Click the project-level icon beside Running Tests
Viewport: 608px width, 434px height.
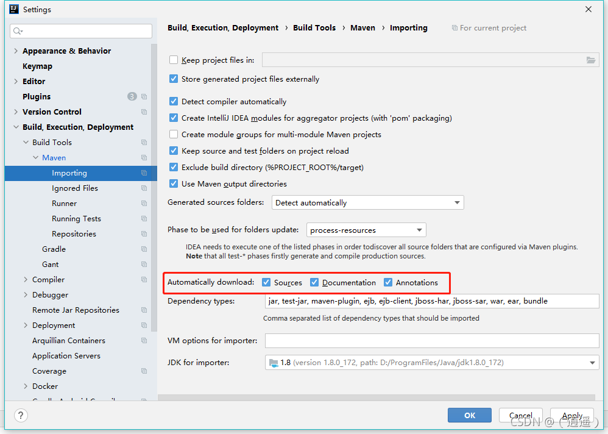[x=144, y=219]
